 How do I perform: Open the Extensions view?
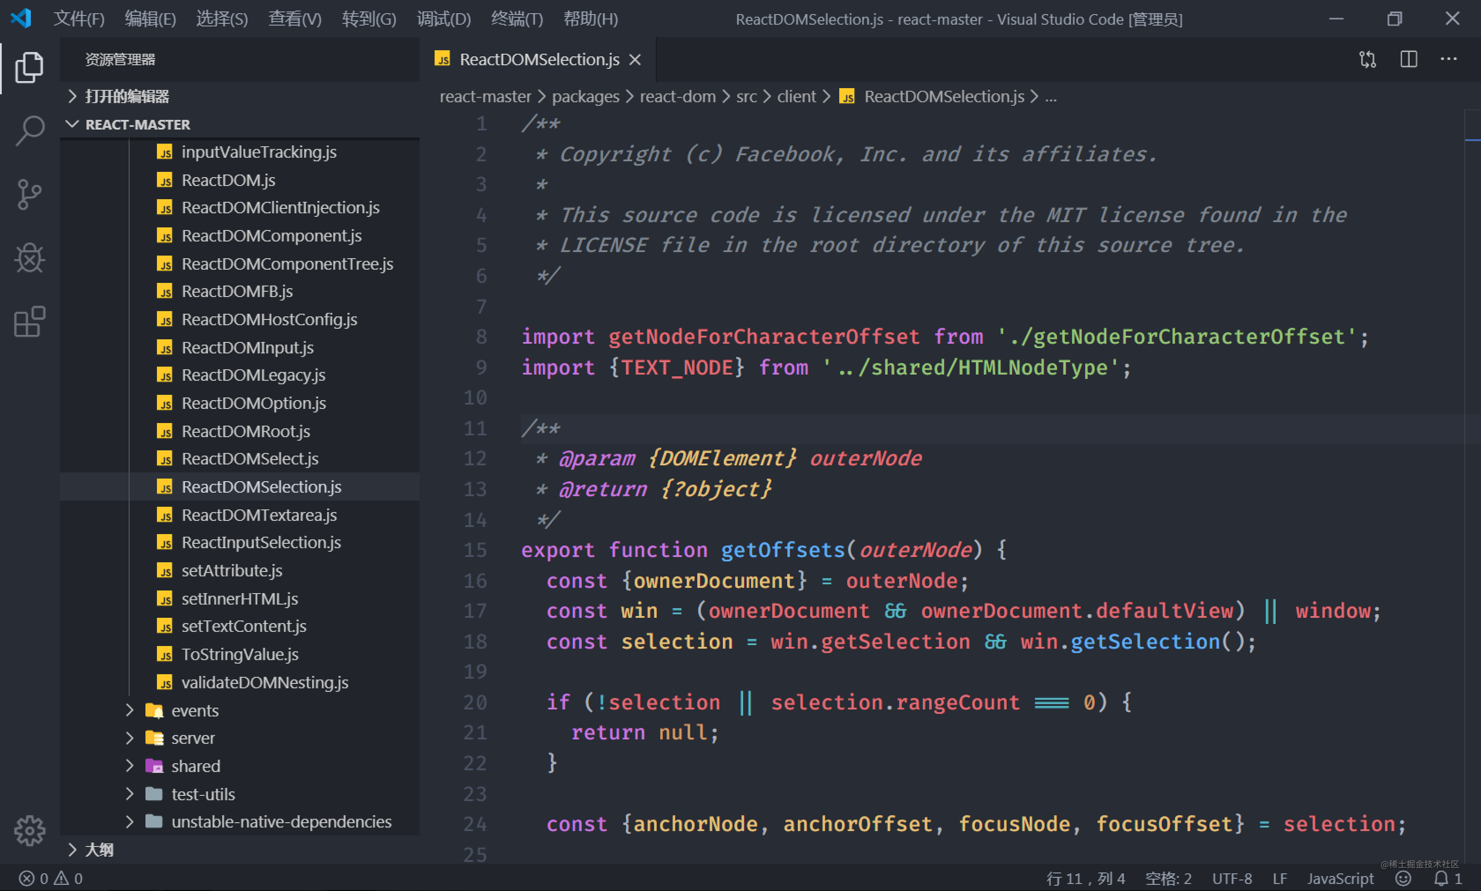tap(29, 322)
